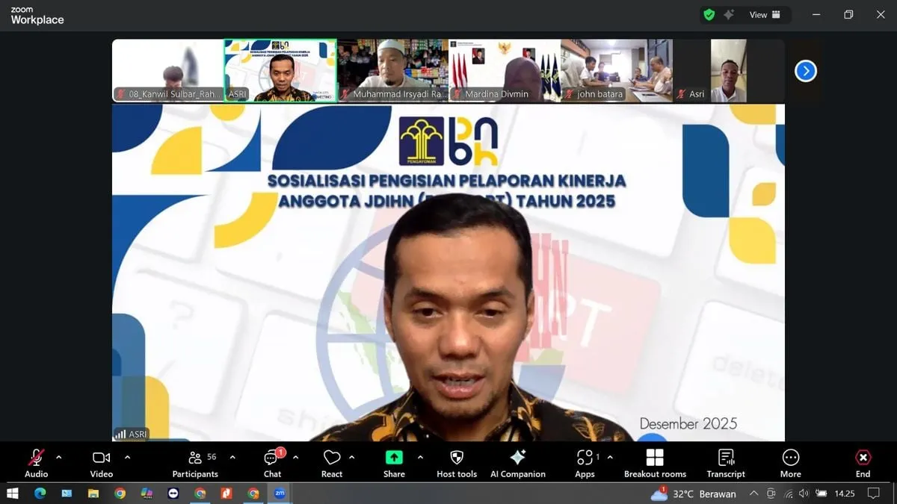Restore down the Zoom window
This screenshot has width=897, height=504.
[x=848, y=15]
